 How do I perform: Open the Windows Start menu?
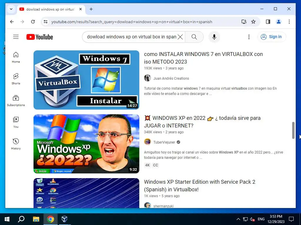[x=7, y=219]
